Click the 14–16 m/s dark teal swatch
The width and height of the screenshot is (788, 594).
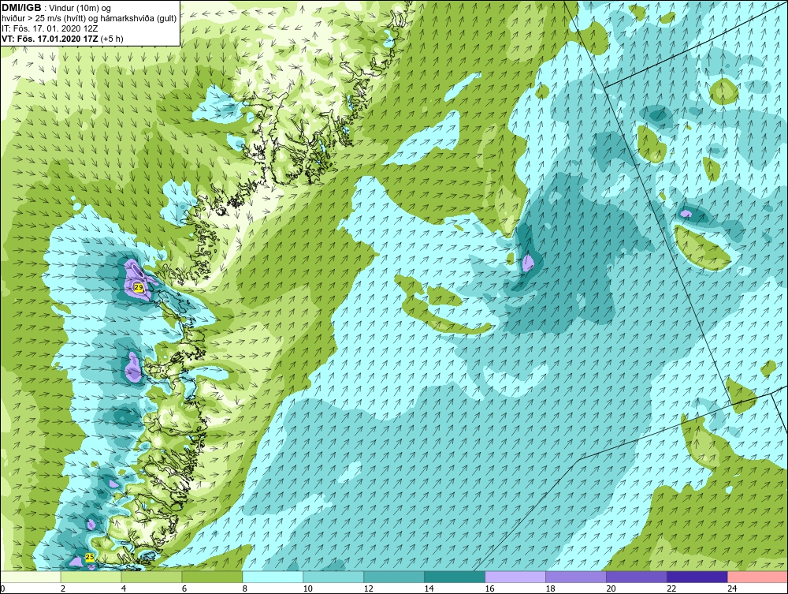(x=455, y=577)
